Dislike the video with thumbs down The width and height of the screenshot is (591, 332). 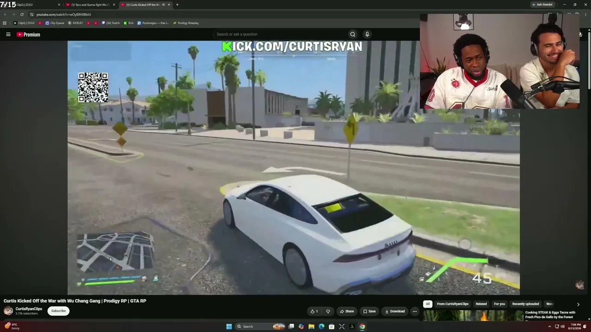[x=328, y=311]
